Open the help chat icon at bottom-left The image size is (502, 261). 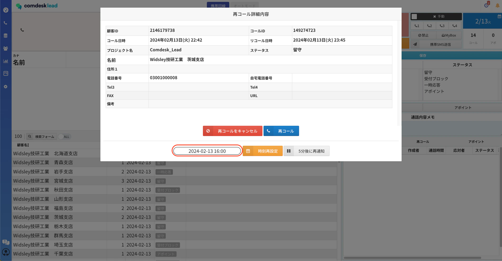(6, 242)
